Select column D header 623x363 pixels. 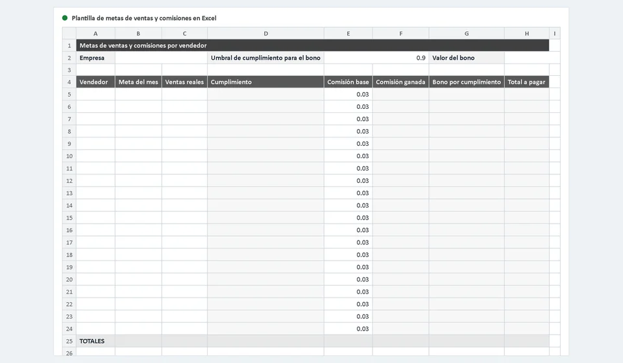pos(265,33)
